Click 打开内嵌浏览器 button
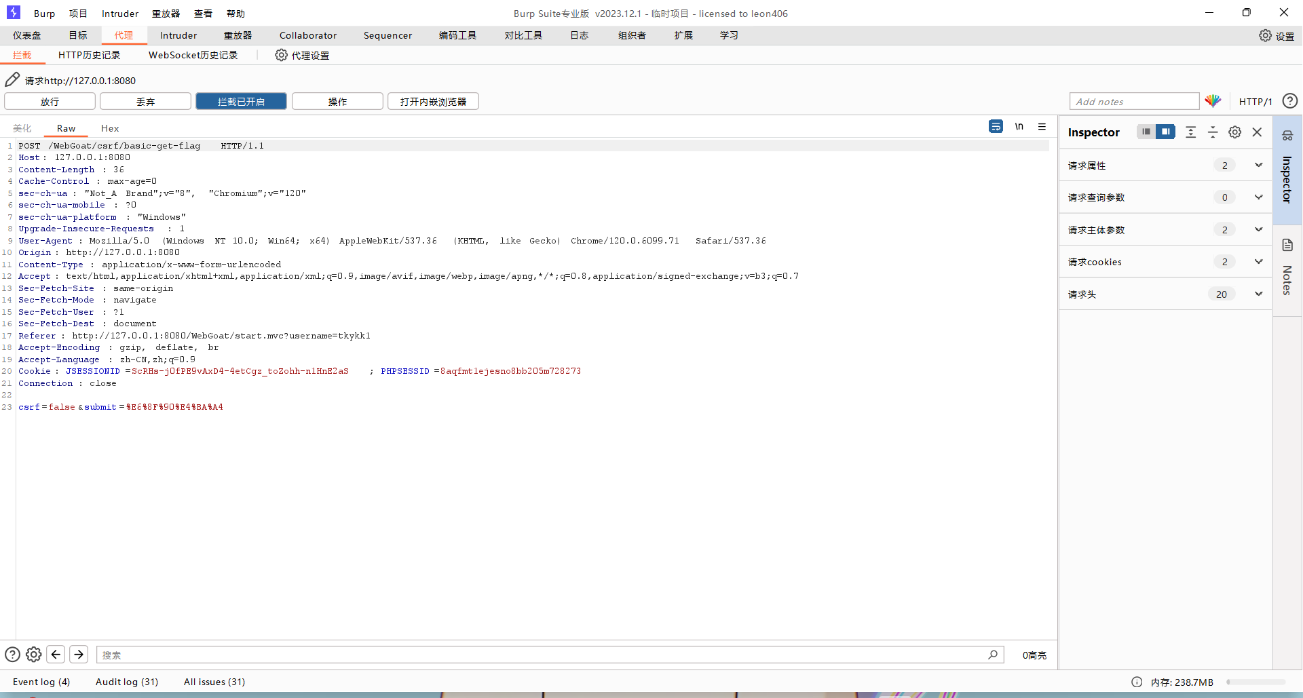 tap(433, 101)
